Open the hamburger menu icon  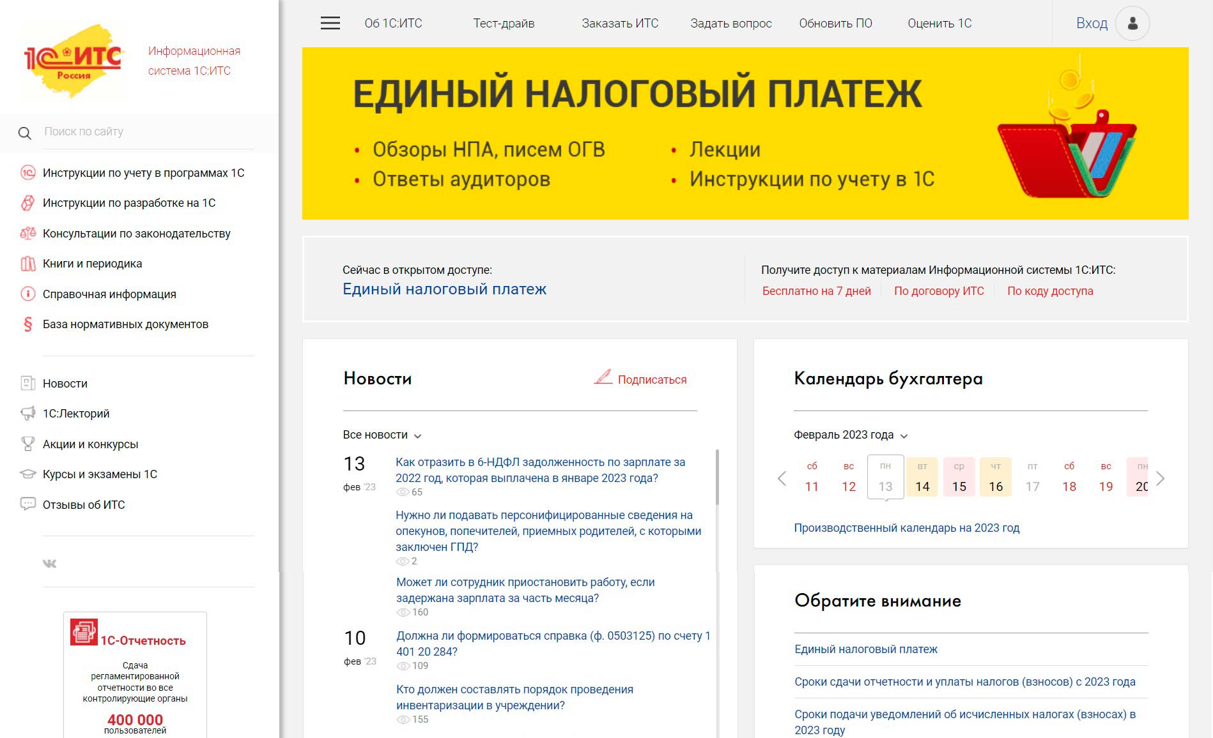click(330, 24)
